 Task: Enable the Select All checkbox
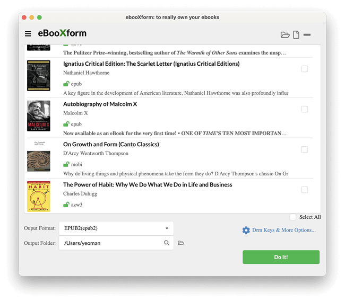click(x=293, y=217)
